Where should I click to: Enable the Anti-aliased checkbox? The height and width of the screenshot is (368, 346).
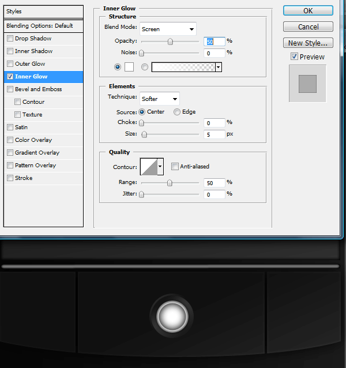click(175, 166)
